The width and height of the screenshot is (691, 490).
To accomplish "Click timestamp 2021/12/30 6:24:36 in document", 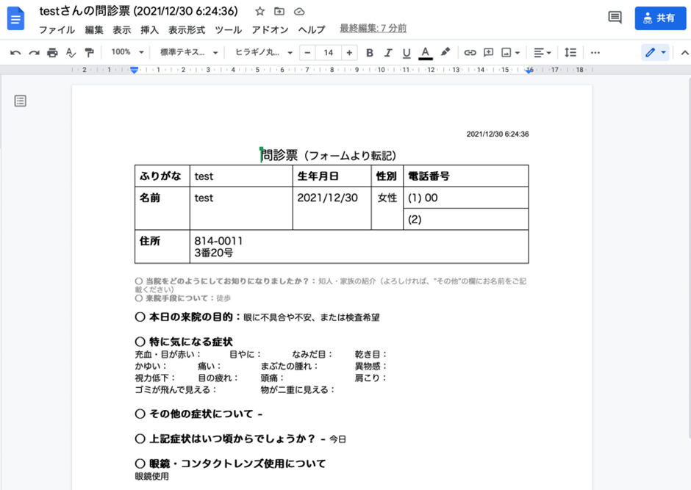I will click(x=498, y=134).
